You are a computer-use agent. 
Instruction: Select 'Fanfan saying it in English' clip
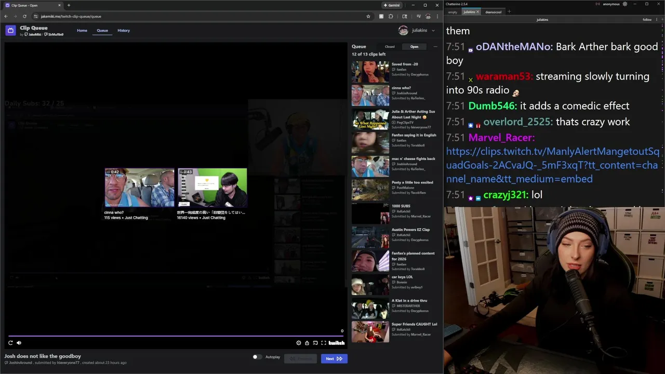pyautogui.click(x=395, y=142)
